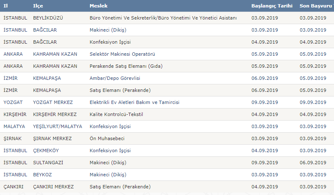Click the YEŞİLYURT/MALATYA district cell
This screenshot has width=334, height=195.
pos(57,126)
